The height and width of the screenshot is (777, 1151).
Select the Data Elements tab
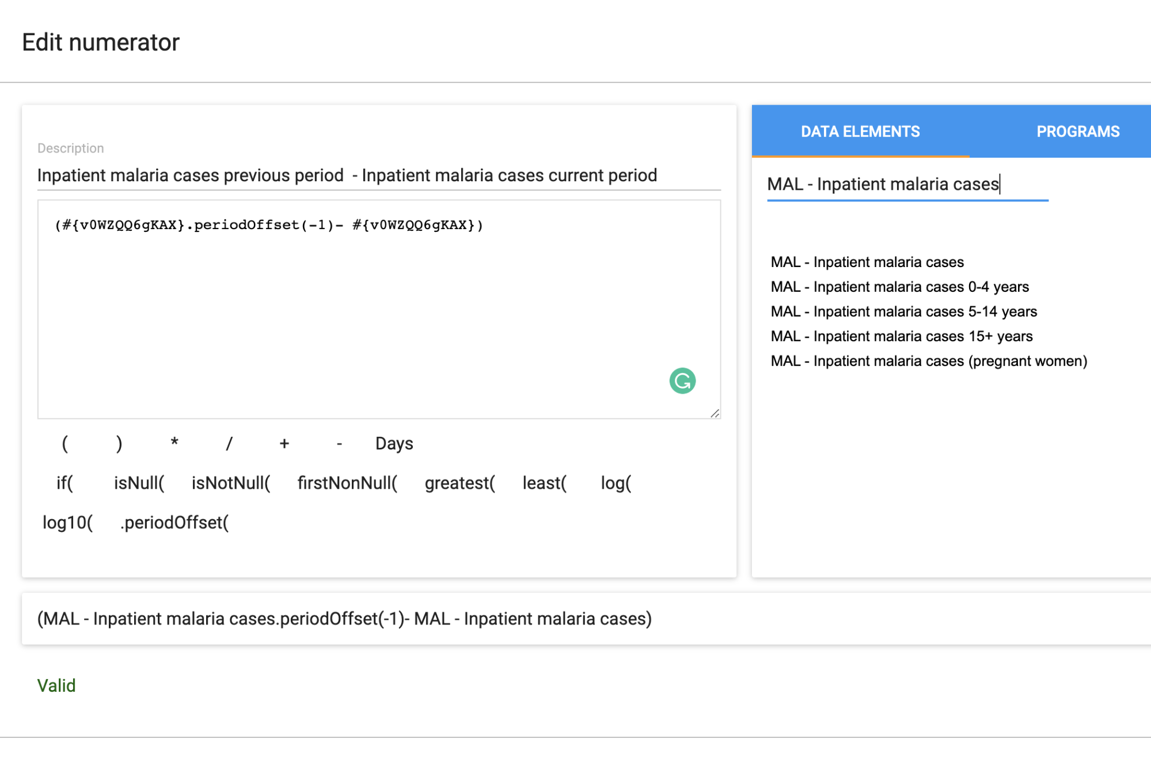[860, 131]
